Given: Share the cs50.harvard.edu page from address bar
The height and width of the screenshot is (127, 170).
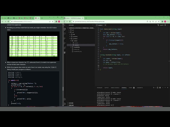Looking at the screenshot, I should 50,21.
